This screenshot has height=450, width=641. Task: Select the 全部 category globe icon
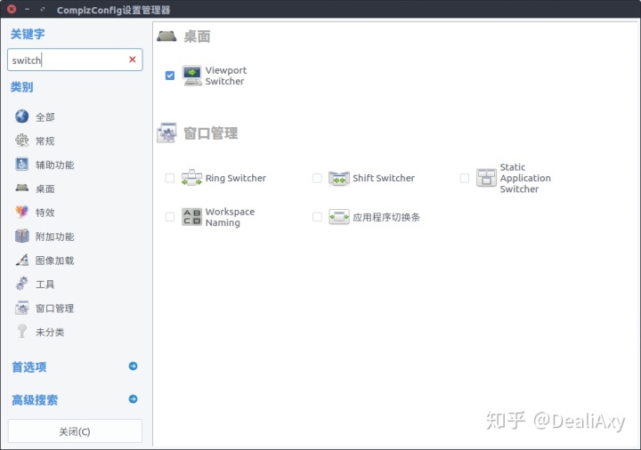pyautogui.click(x=22, y=117)
